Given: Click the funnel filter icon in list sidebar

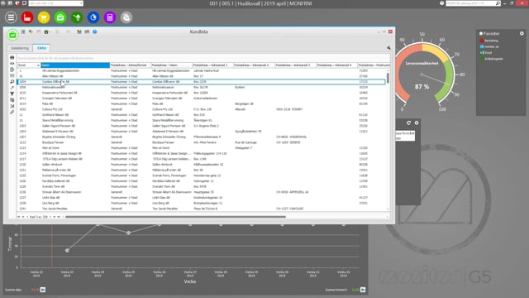Looking at the screenshot, I should [x=12, y=94].
